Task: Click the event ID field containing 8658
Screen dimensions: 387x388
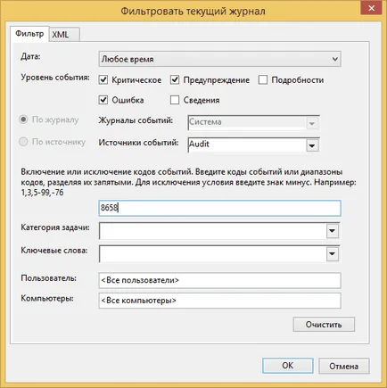Action: (219, 208)
